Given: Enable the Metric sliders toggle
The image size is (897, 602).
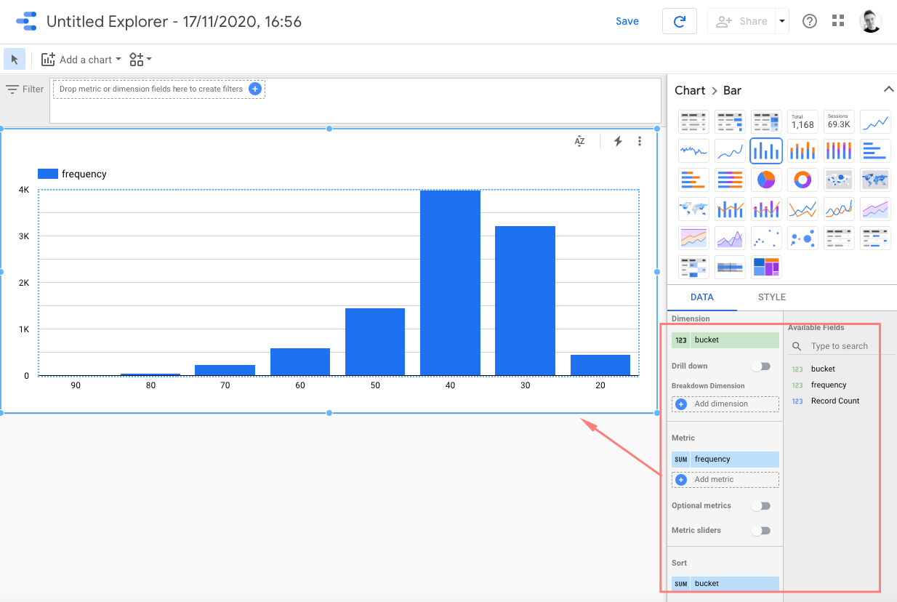Looking at the screenshot, I should click(x=761, y=531).
